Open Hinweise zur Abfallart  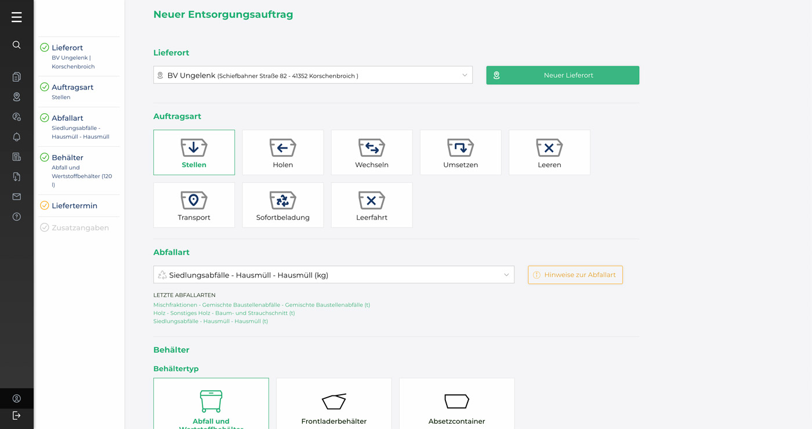(575, 275)
